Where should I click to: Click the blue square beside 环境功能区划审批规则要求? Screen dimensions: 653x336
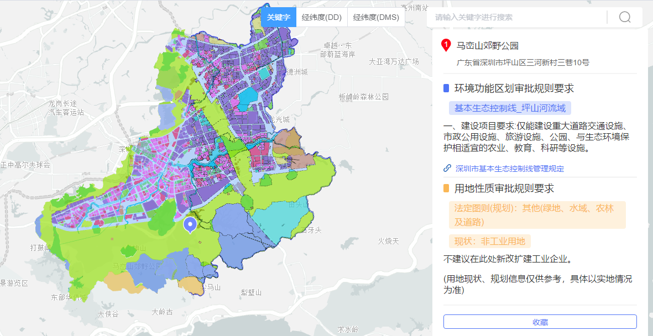[446, 88]
